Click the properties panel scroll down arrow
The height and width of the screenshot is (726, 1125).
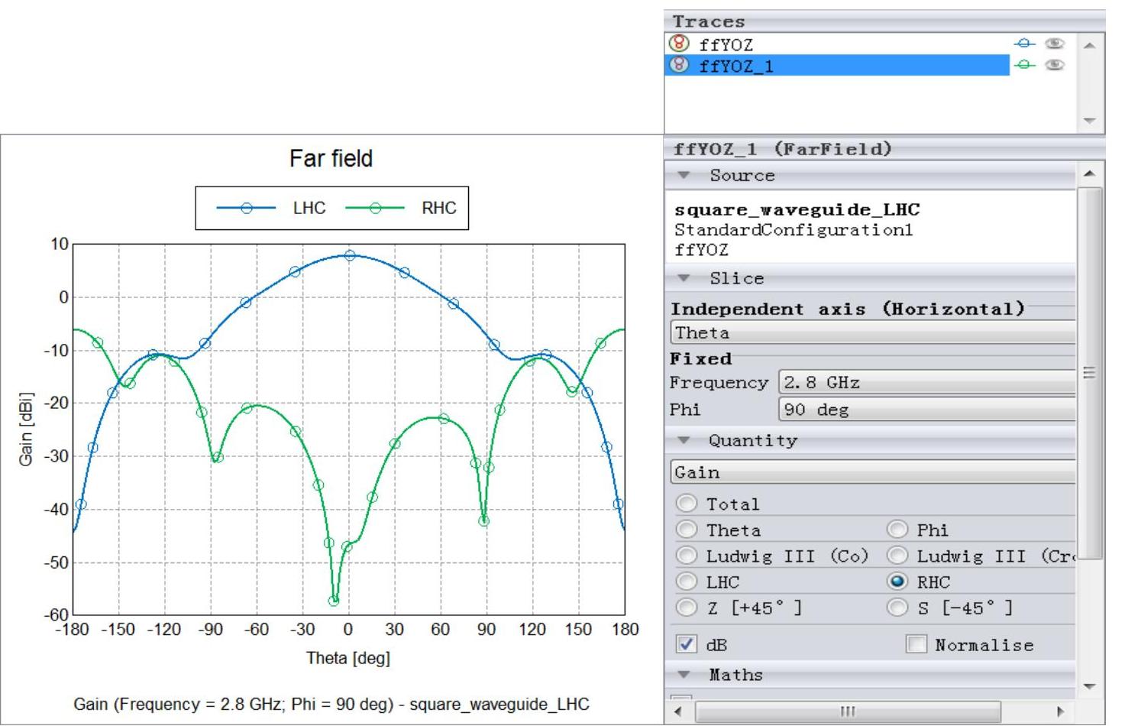1090,685
